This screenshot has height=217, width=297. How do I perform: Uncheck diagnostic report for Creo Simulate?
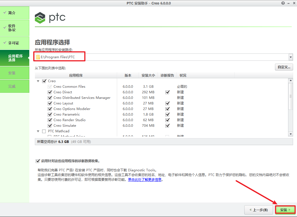pyautogui.click(x=167, y=125)
